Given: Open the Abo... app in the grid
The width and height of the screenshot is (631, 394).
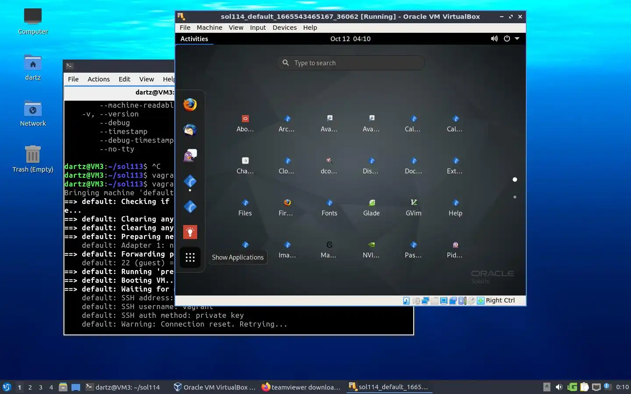Looking at the screenshot, I should (245, 123).
